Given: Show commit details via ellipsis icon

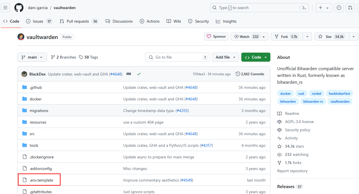Looking at the screenshot, I should pos(129,74).
